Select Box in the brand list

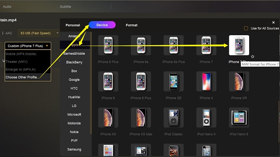click(75, 71)
